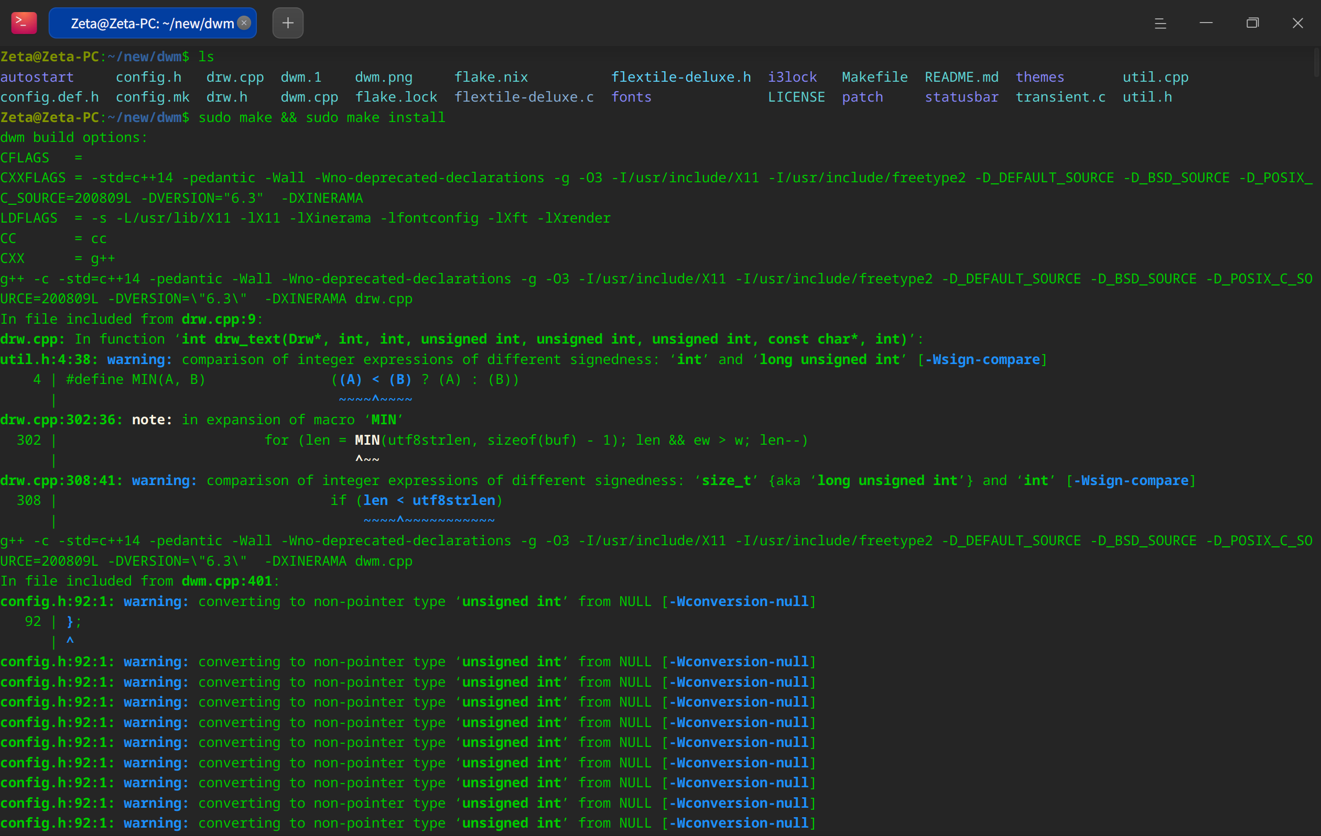Image resolution: width=1321 pixels, height=836 pixels.
Task: Click the 'patch' directory name
Action: (862, 97)
